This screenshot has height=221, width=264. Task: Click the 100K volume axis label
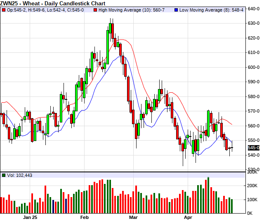(x=252, y=200)
